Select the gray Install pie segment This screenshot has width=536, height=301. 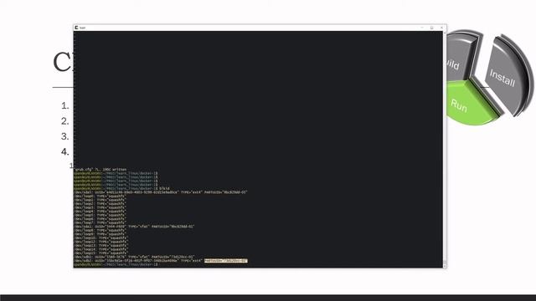pos(505,76)
